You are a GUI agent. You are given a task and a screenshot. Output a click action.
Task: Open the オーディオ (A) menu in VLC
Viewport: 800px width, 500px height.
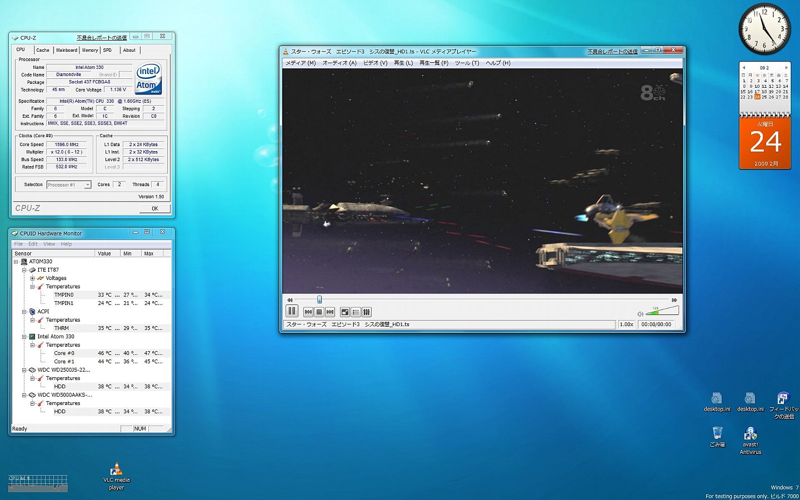click(x=339, y=63)
